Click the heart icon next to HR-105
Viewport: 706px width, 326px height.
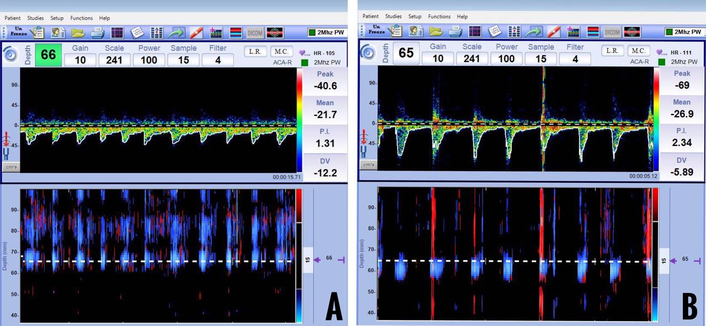coord(302,52)
